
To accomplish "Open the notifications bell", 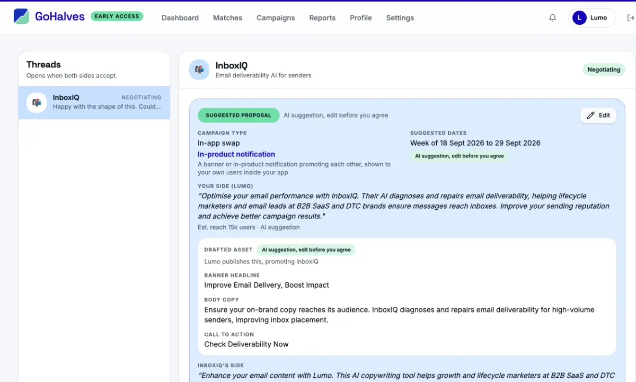I will pos(552,17).
